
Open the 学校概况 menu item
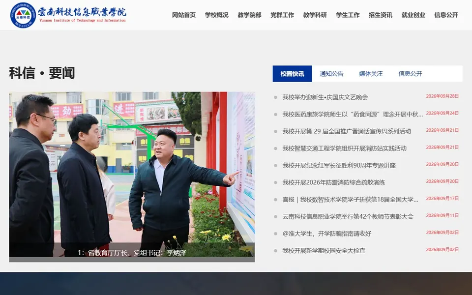[x=217, y=15]
